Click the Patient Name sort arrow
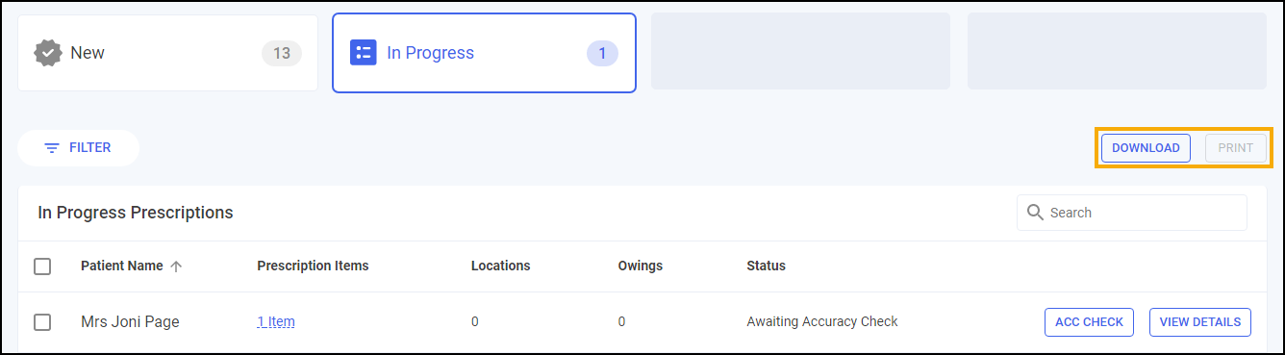 176,266
